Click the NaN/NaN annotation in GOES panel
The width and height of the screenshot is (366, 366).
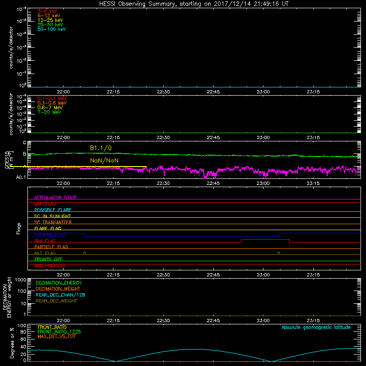coord(104,161)
